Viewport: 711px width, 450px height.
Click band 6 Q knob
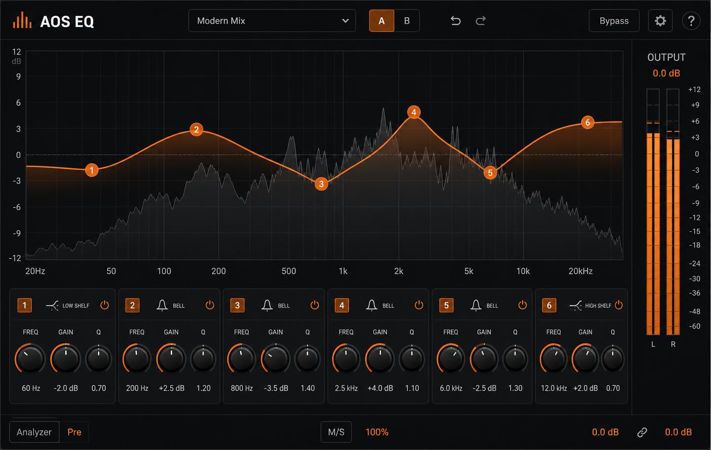(613, 359)
